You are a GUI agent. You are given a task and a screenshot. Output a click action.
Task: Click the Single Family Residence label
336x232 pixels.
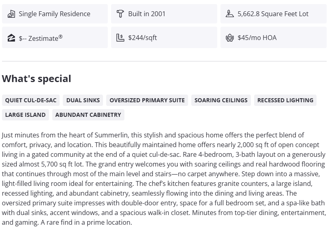tap(54, 14)
